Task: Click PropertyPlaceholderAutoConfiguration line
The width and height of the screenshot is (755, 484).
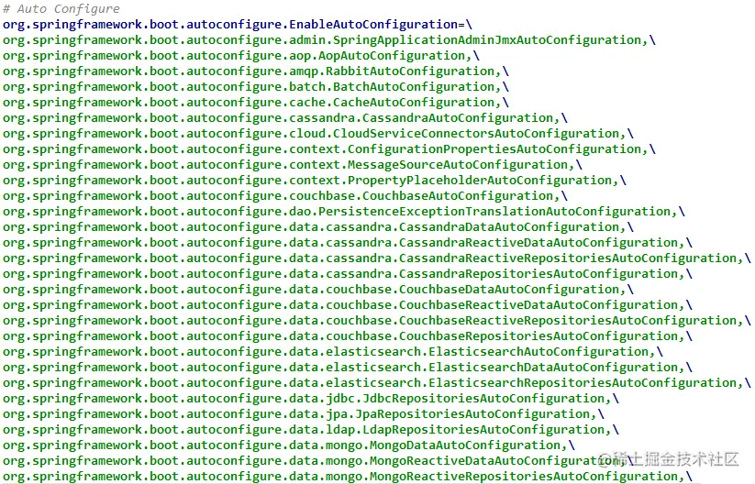Action: (315, 181)
